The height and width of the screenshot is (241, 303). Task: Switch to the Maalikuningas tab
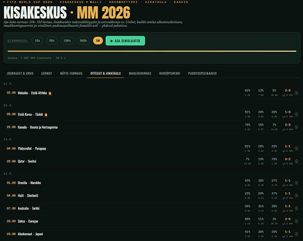tap(140, 73)
